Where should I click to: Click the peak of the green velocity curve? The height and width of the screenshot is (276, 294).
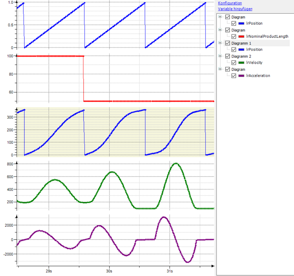tap(176, 163)
